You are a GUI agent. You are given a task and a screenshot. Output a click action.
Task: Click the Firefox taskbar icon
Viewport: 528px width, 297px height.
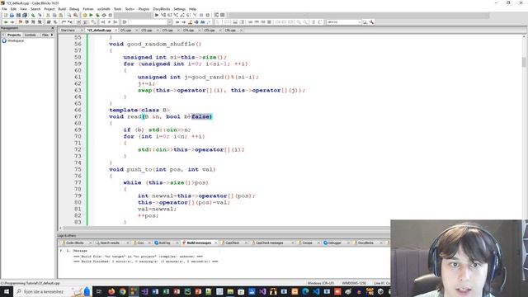coord(111,291)
